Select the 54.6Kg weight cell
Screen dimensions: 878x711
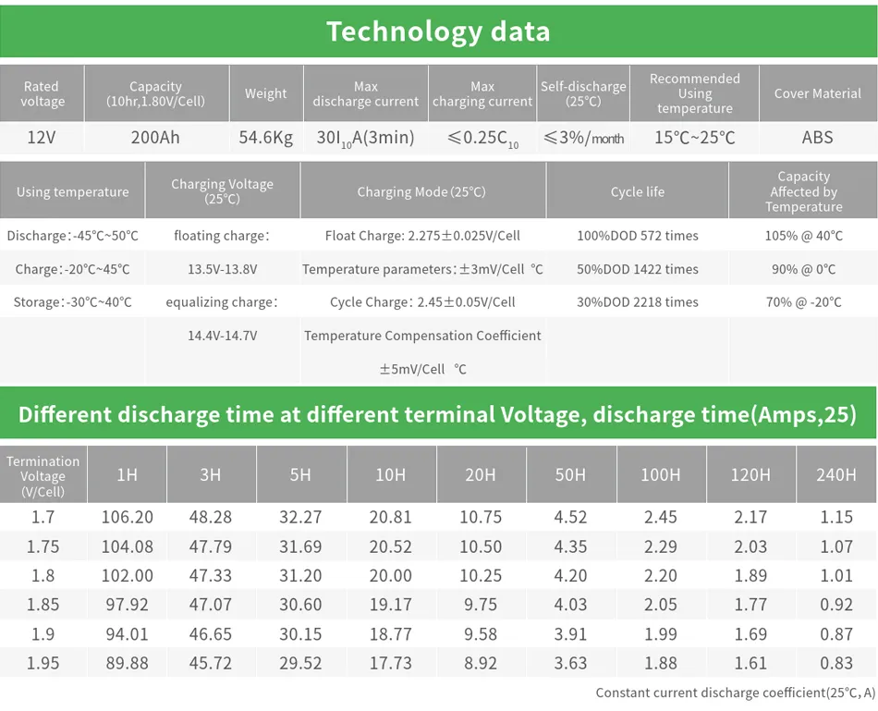[265, 138]
